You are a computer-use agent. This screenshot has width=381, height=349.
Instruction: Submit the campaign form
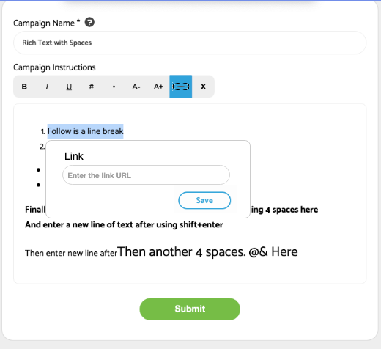click(x=190, y=309)
